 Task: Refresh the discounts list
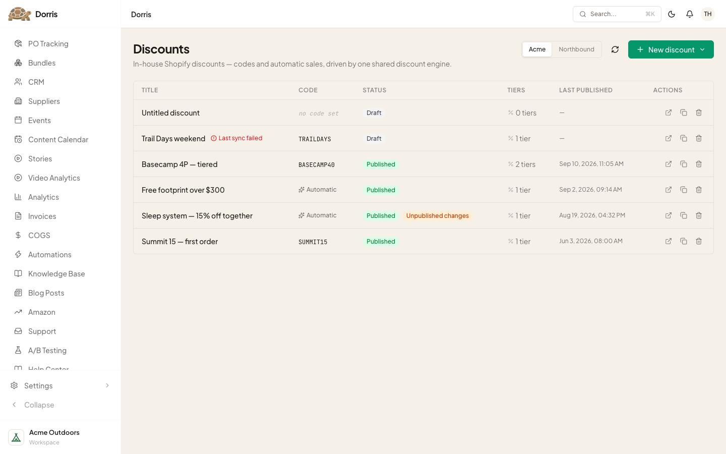point(615,49)
